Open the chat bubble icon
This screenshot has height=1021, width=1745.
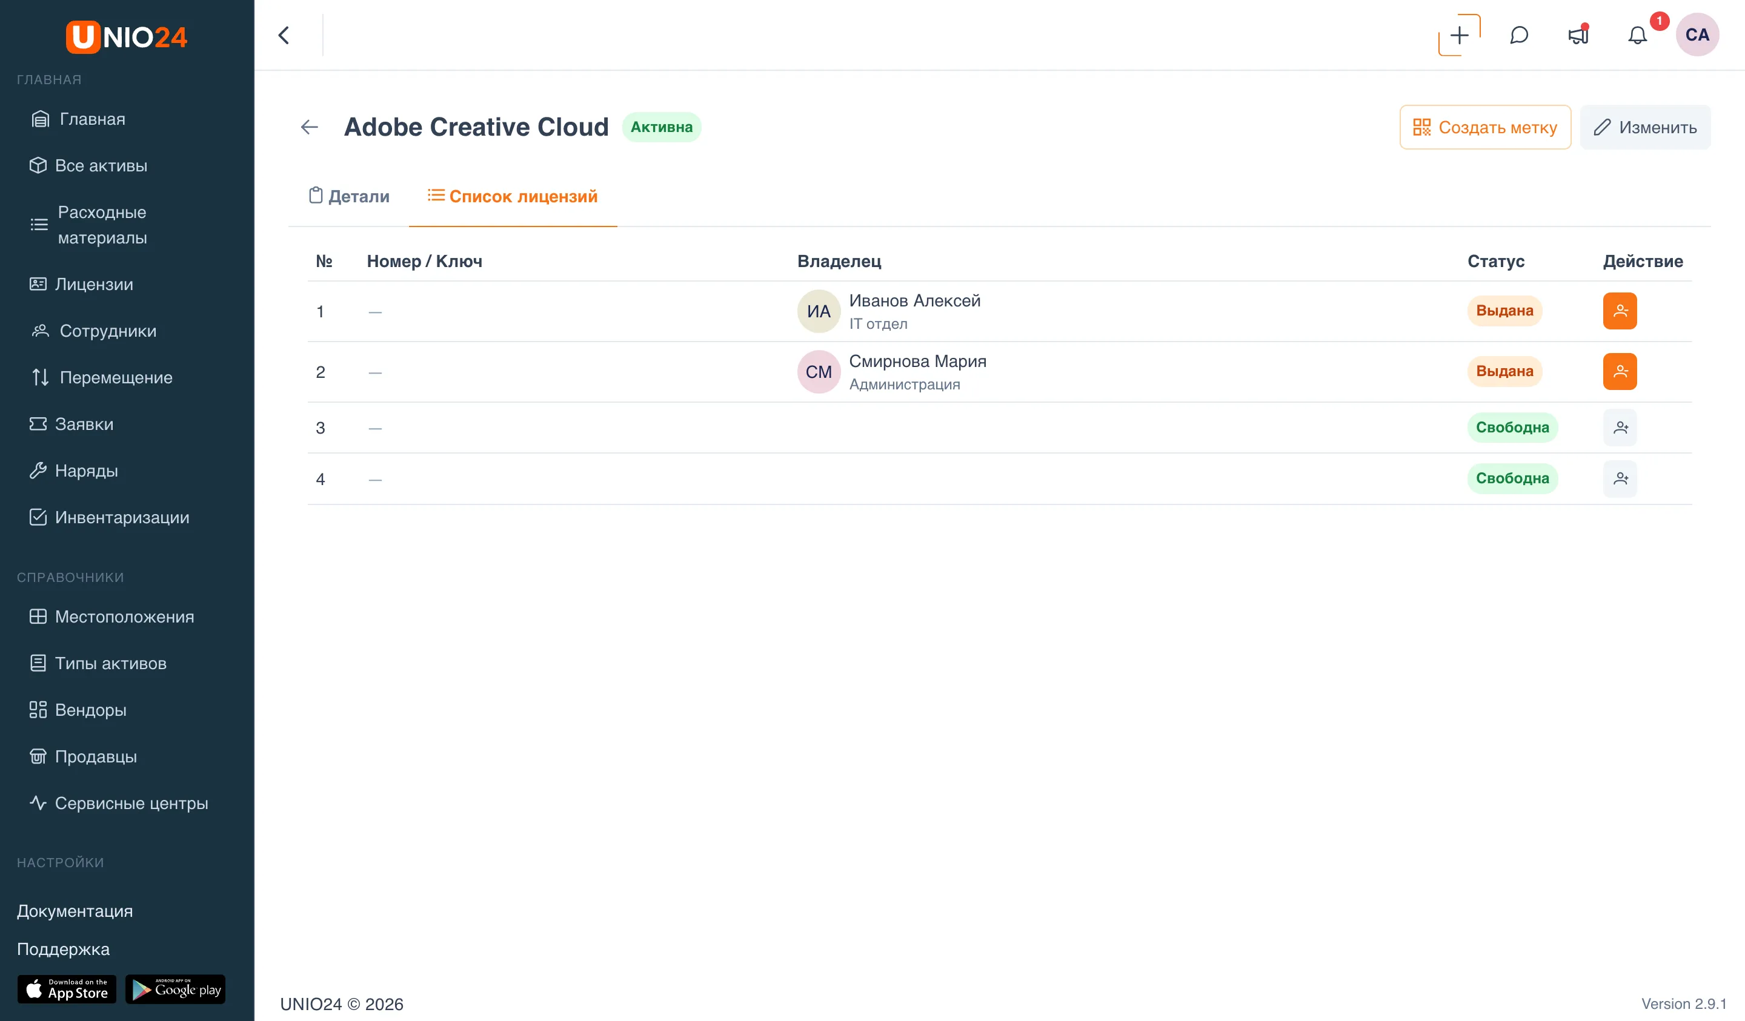[x=1518, y=35]
